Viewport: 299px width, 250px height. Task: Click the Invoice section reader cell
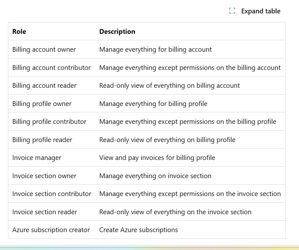point(45,212)
